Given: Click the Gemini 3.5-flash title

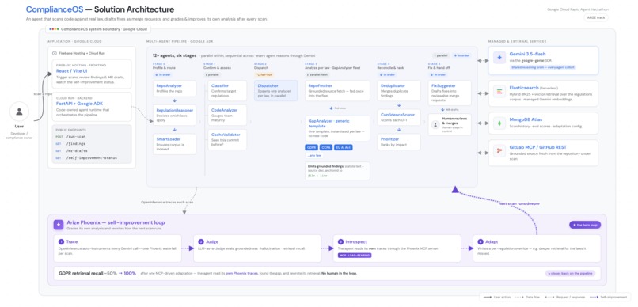Looking at the screenshot, I should click(527, 54).
